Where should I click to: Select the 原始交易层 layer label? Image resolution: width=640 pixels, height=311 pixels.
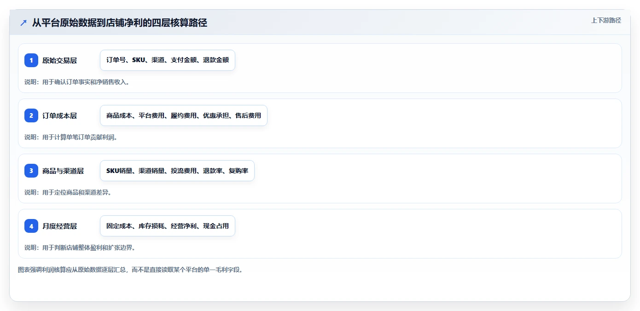[x=60, y=60]
